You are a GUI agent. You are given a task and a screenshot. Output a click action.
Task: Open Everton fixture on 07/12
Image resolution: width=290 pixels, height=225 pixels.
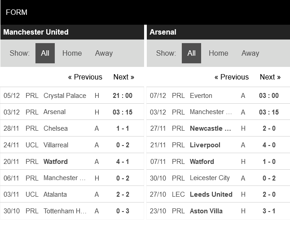click(x=201, y=96)
